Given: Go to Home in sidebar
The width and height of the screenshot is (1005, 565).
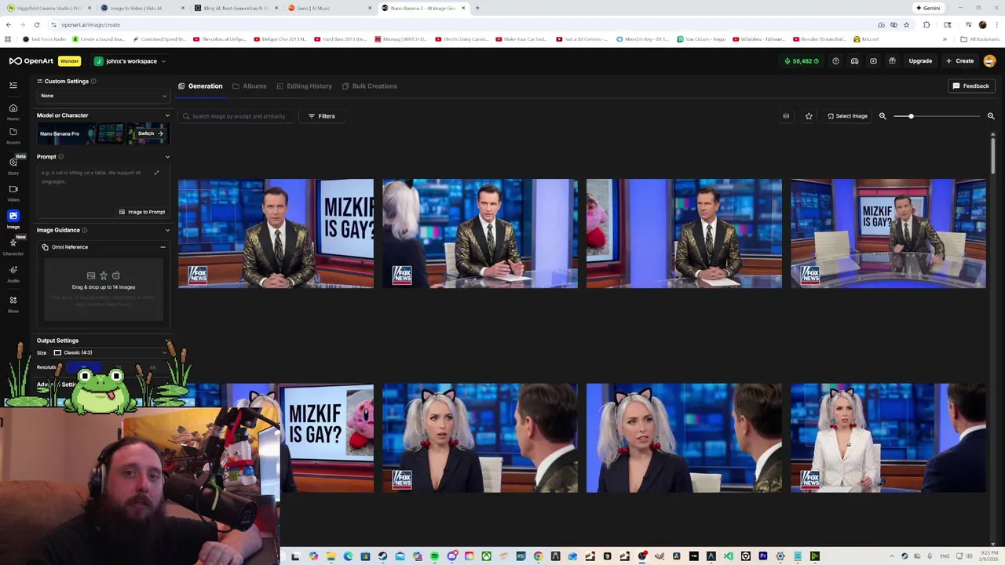Looking at the screenshot, I should click(13, 111).
